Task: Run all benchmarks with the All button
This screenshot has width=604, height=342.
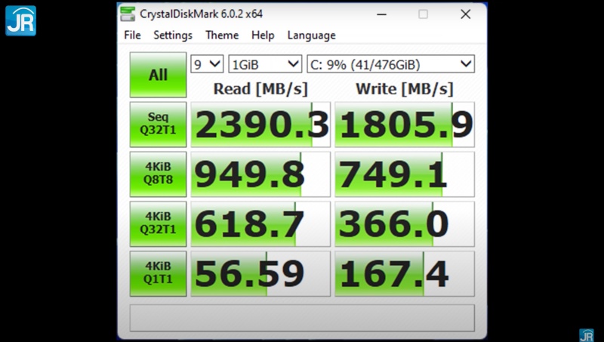Action: (158, 75)
